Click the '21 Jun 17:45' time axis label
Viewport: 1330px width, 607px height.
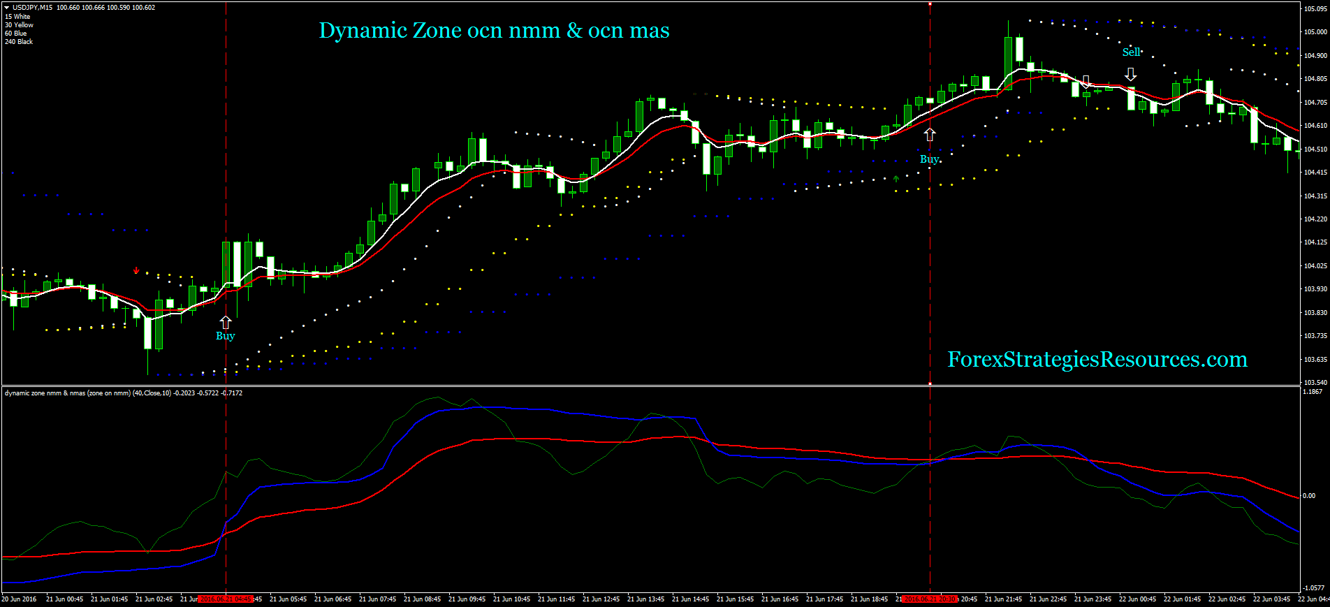pos(824,599)
